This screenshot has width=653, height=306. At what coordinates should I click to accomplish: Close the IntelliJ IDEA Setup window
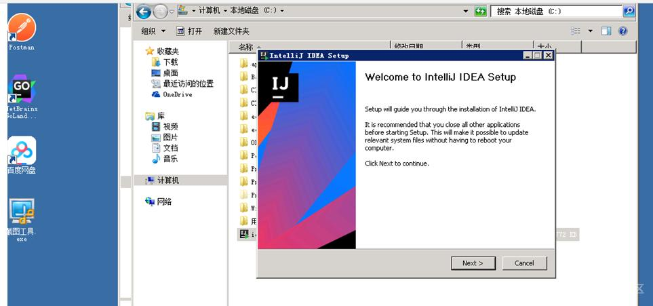point(549,55)
